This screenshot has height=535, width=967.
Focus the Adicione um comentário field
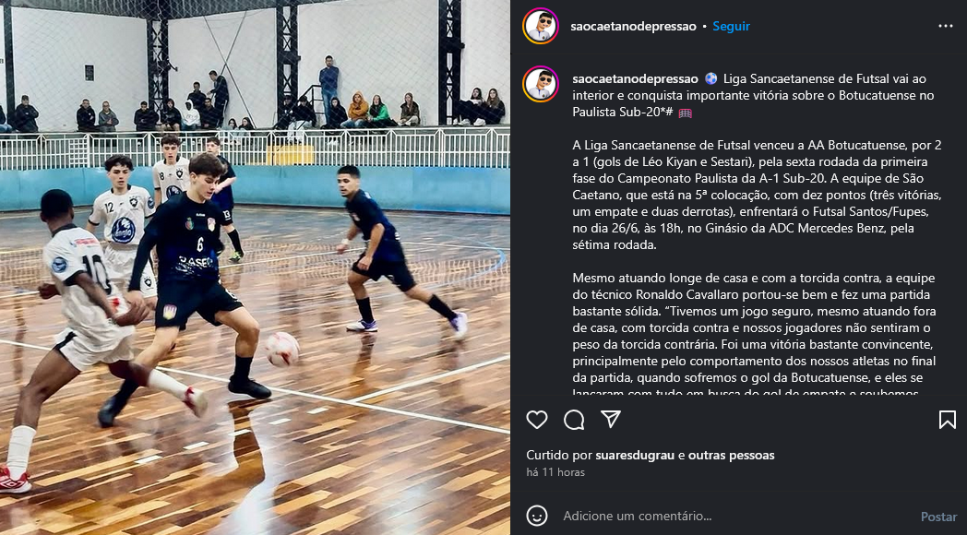pyautogui.click(x=735, y=516)
